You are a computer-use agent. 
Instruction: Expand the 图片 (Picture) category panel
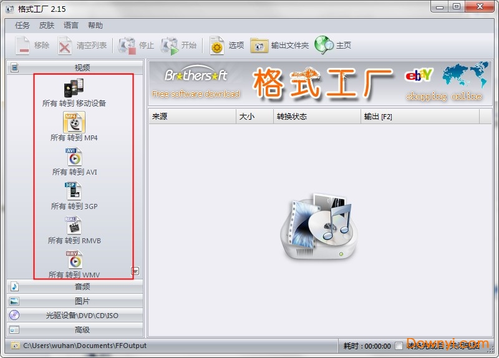(x=75, y=301)
